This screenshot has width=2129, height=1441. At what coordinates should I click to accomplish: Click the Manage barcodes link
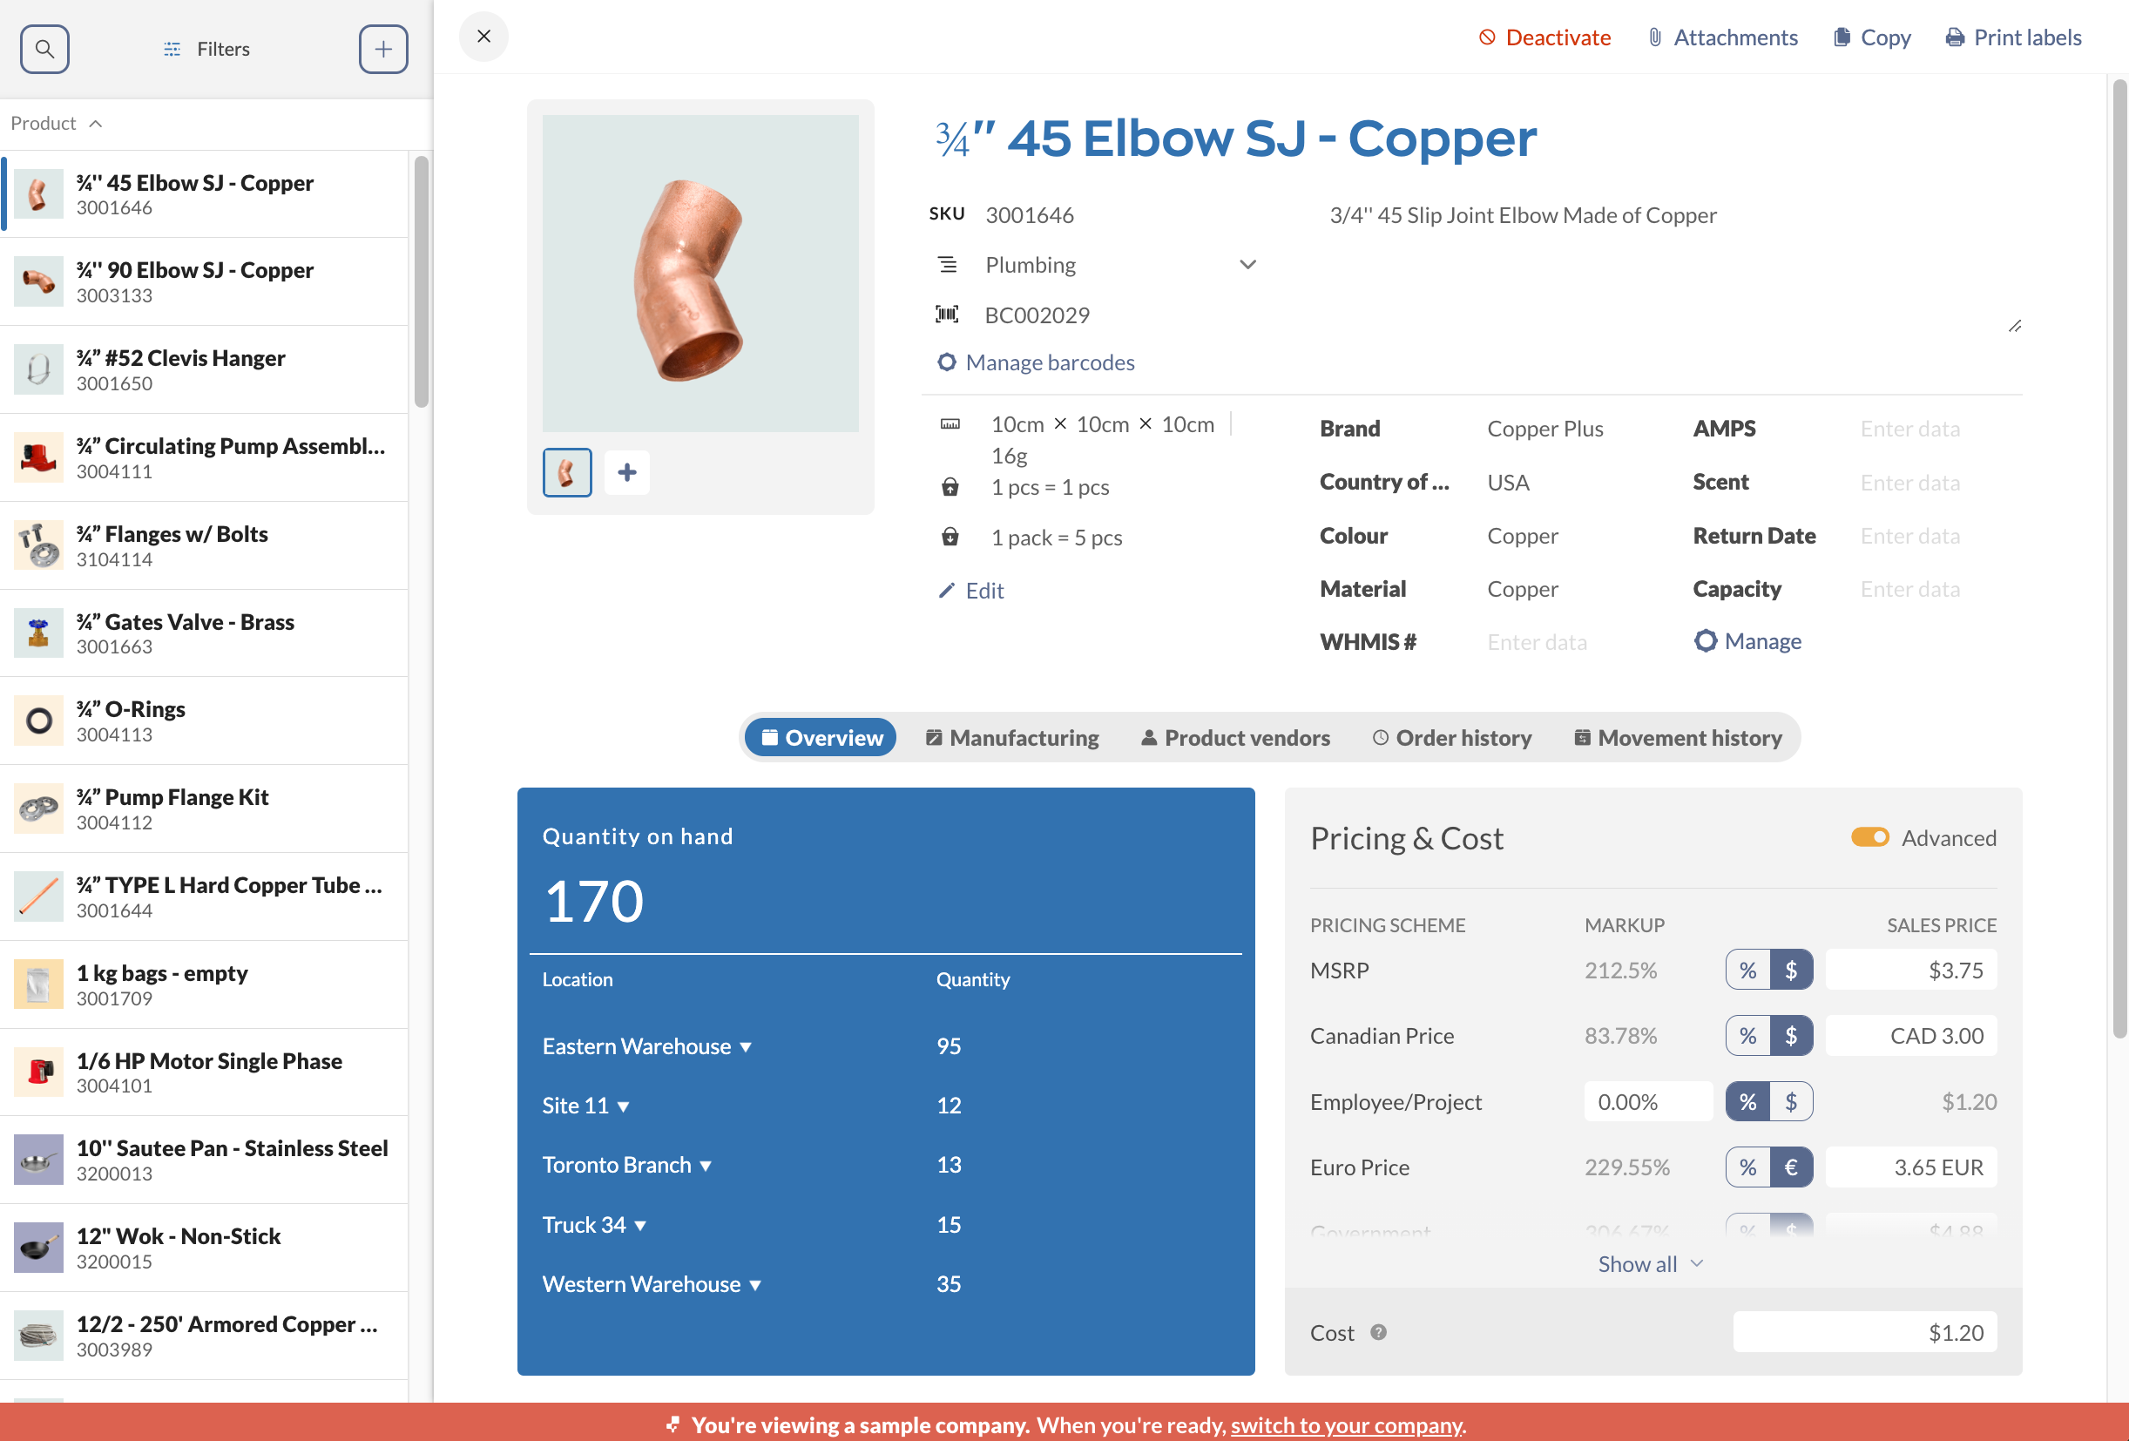[1049, 362]
